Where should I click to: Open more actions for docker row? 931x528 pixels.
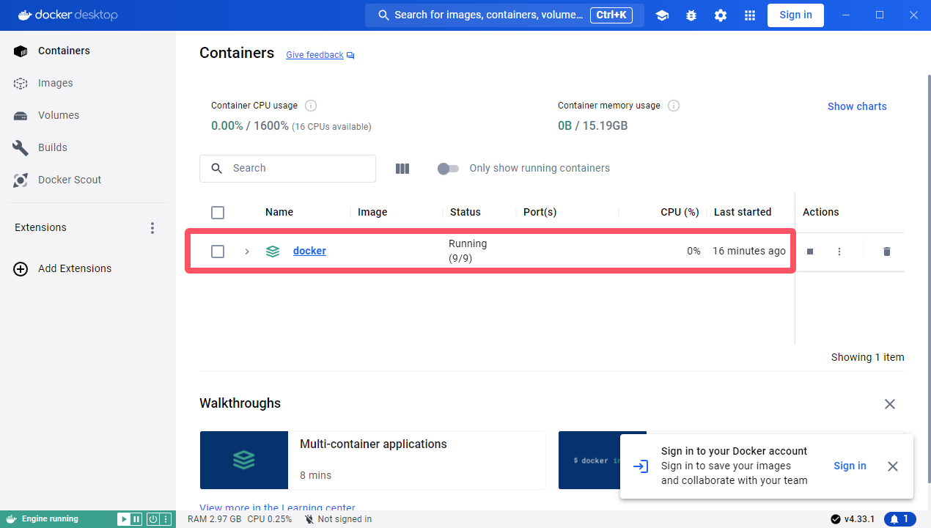(x=839, y=252)
